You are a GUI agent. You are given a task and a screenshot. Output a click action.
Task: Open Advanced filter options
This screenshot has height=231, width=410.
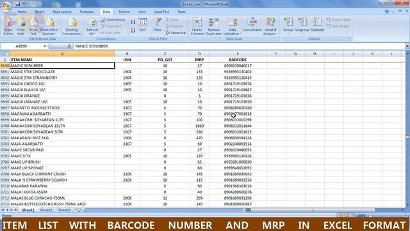point(175,33)
